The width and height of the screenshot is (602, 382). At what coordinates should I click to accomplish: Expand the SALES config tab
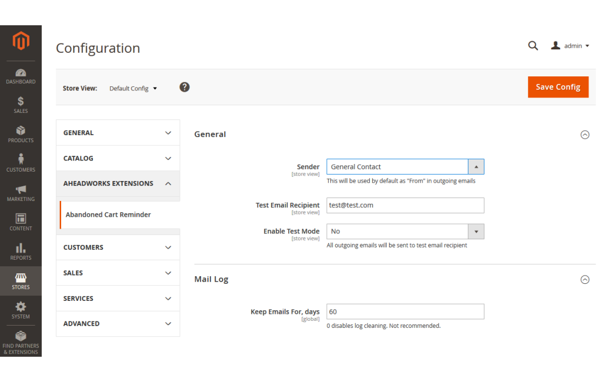118,273
